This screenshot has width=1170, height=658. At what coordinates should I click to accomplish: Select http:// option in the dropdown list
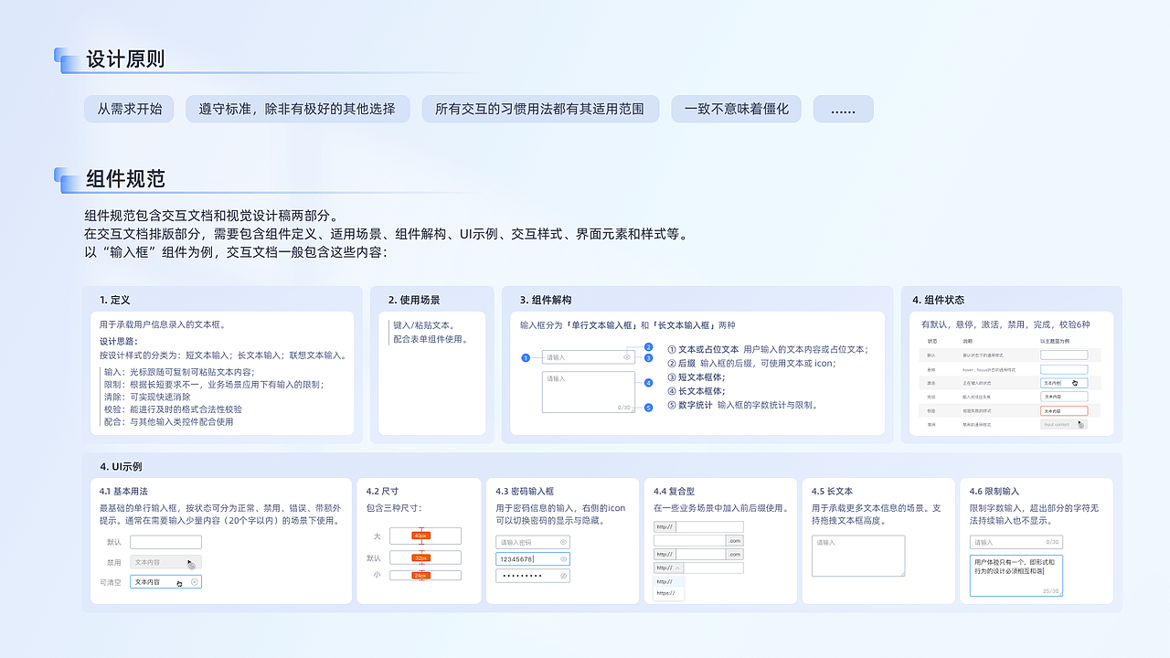(665, 581)
